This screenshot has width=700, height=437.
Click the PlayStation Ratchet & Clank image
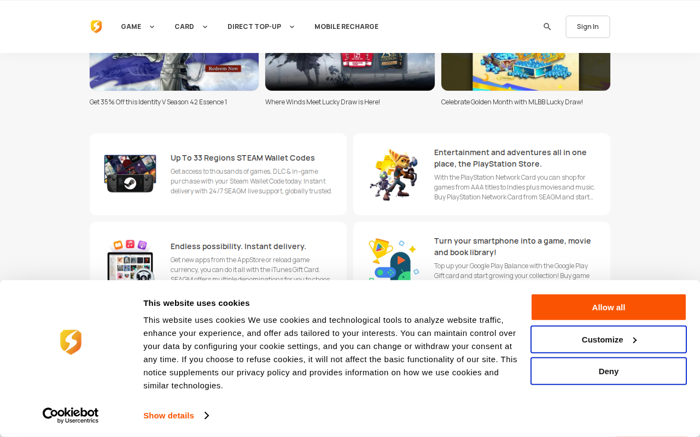(x=394, y=174)
